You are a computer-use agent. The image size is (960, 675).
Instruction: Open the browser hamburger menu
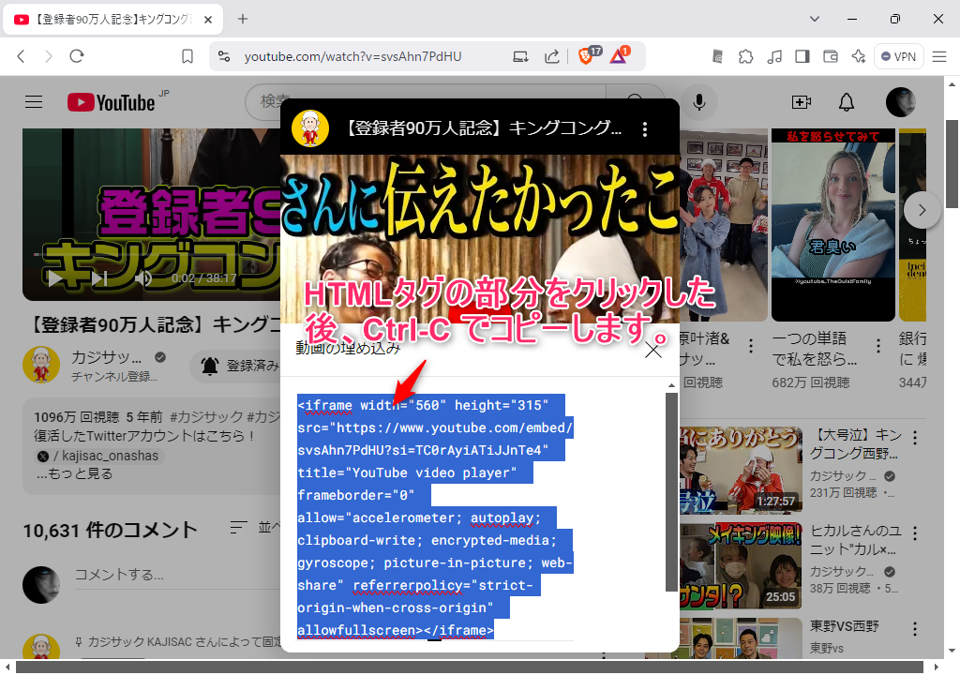939,56
